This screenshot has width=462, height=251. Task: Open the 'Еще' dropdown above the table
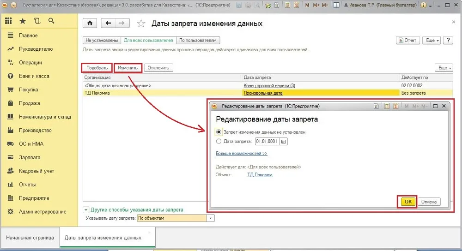pyautogui.click(x=444, y=68)
